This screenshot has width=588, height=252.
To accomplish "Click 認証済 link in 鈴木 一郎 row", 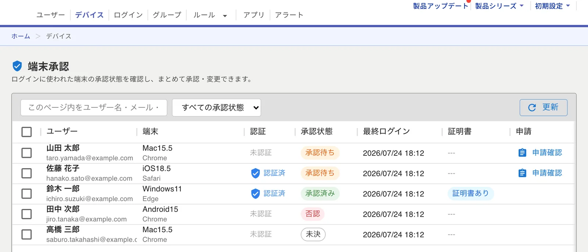I will point(274,194).
